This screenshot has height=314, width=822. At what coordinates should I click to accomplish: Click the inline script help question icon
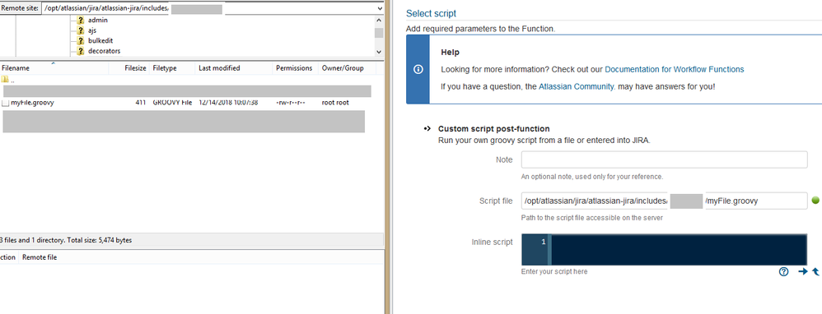(784, 271)
